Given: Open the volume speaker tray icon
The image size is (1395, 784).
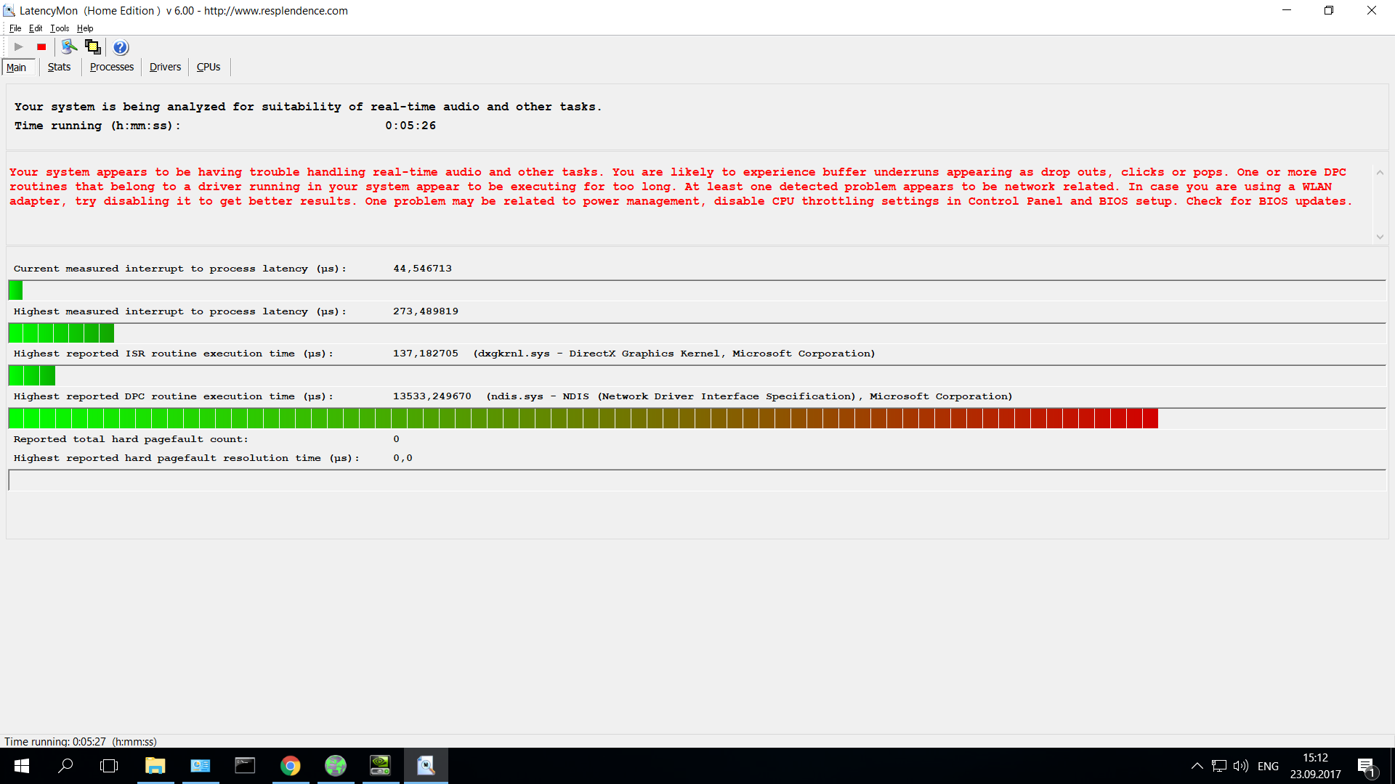Looking at the screenshot, I should coord(1240,766).
